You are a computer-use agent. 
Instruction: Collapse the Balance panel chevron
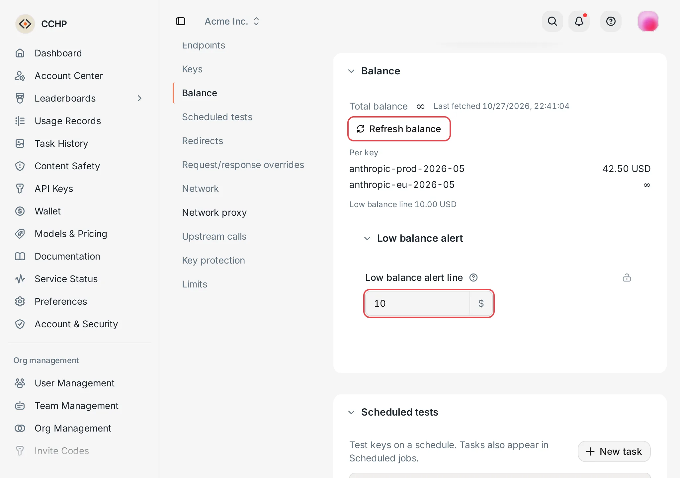351,71
